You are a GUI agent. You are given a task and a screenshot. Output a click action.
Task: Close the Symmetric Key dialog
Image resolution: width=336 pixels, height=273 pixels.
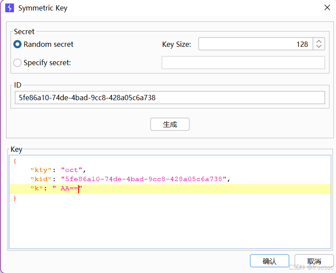coord(327,8)
